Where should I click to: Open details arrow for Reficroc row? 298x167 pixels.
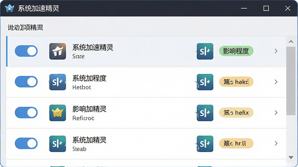(x=276, y=112)
